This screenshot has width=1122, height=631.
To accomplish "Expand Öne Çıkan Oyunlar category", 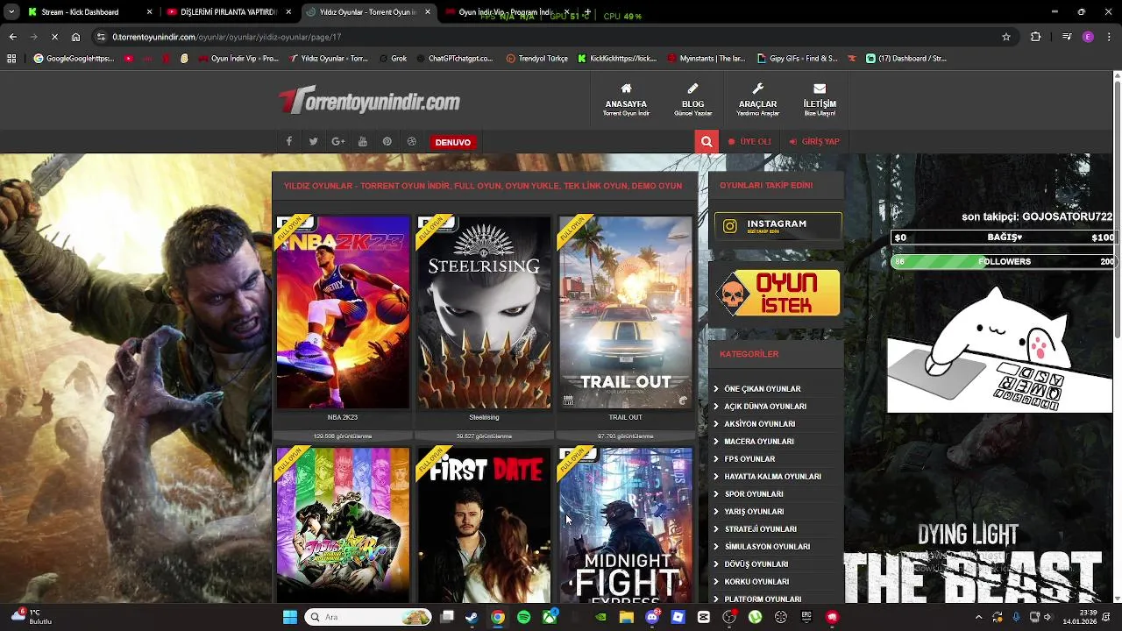I will 762,389.
